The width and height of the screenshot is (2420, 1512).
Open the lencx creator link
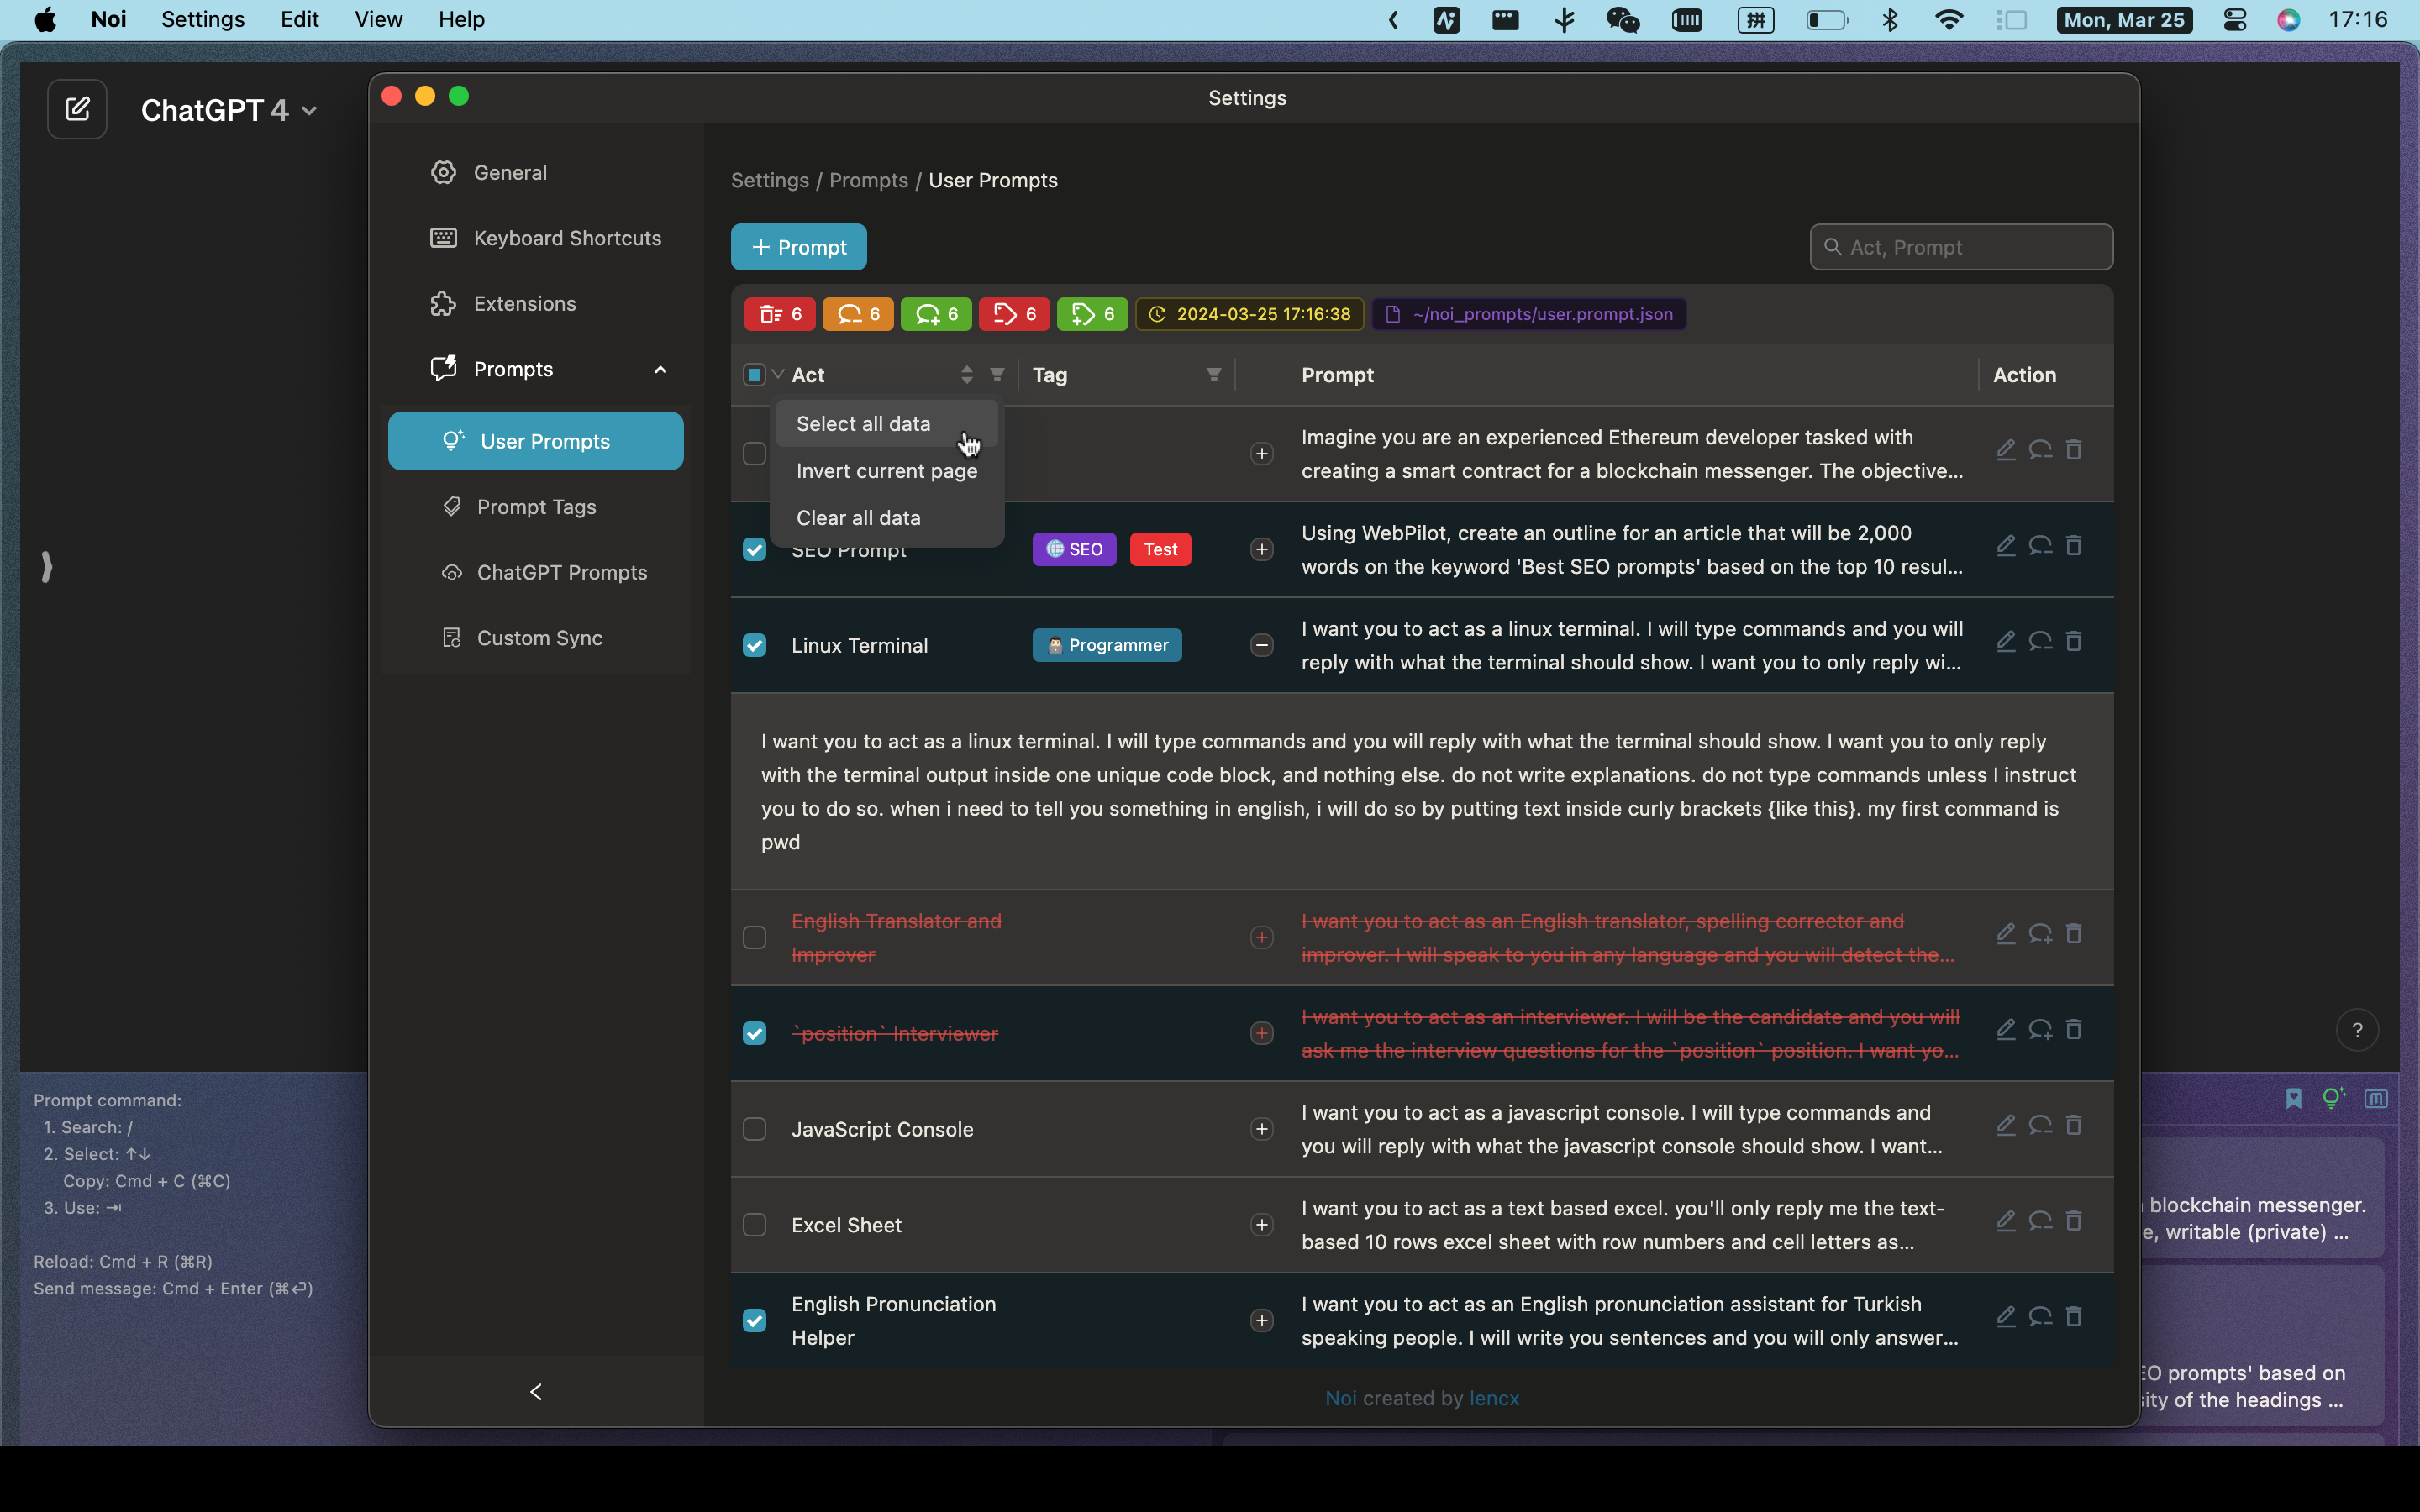click(1494, 1399)
